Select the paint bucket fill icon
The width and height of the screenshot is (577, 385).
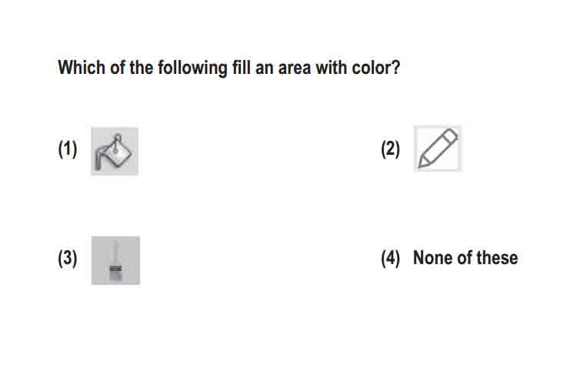click(x=115, y=151)
